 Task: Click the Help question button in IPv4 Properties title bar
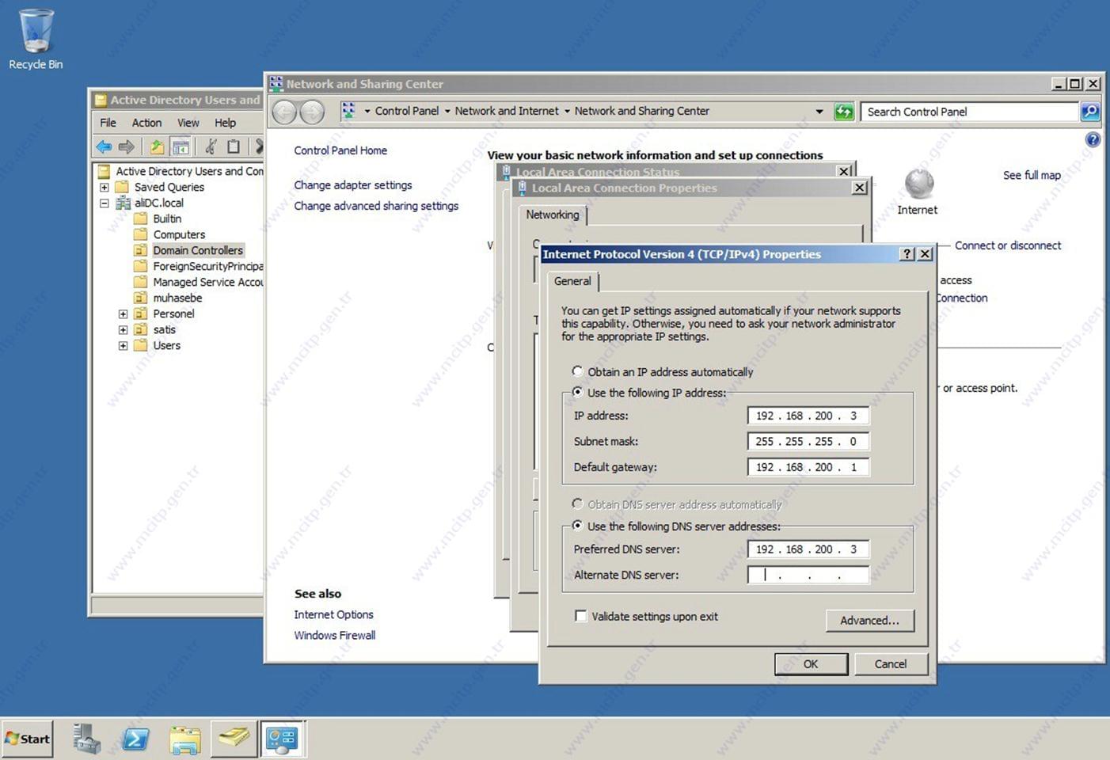point(907,254)
